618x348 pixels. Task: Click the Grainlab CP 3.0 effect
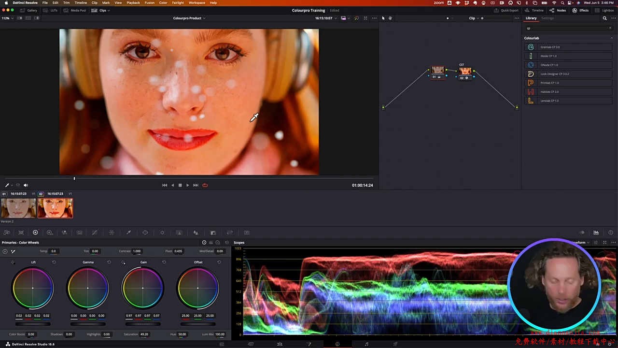point(549,47)
